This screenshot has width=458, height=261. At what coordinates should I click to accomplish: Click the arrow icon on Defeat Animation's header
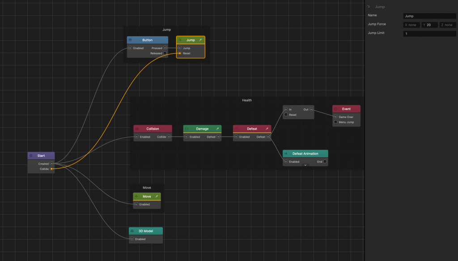point(286,153)
